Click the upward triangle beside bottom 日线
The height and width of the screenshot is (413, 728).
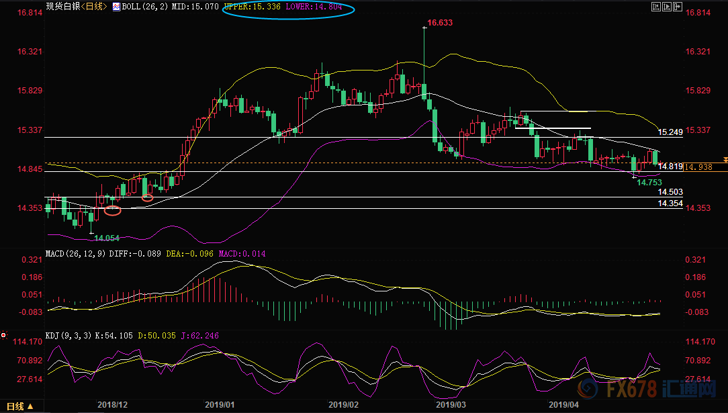pos(30,406)
